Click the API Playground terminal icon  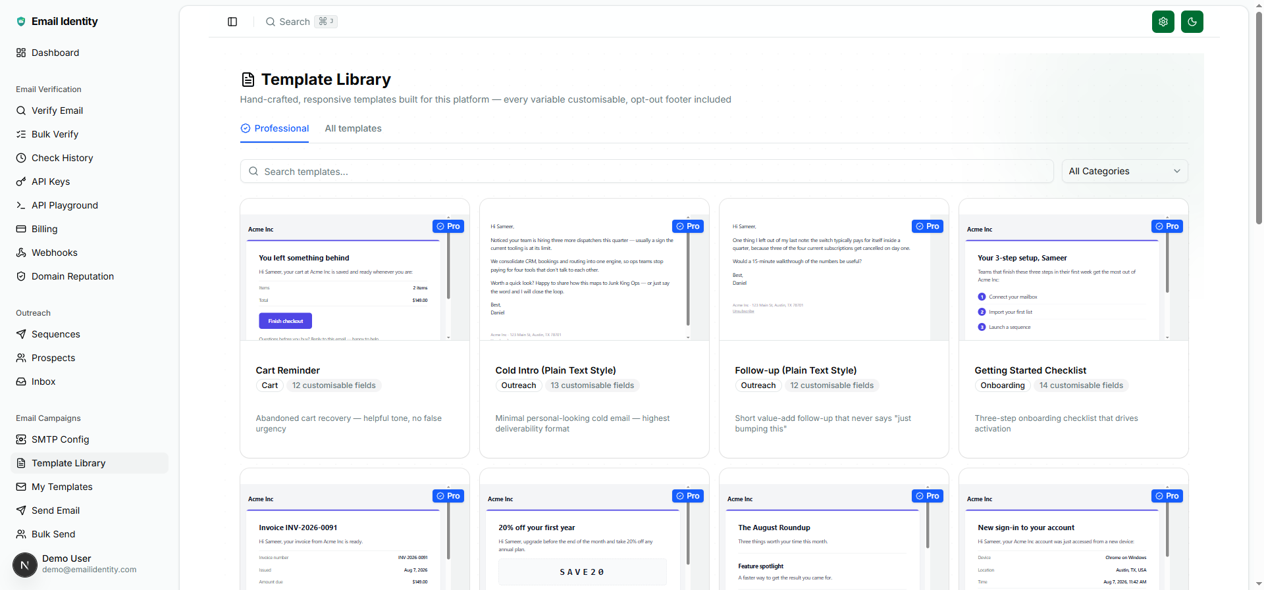[x=21, y=205]
